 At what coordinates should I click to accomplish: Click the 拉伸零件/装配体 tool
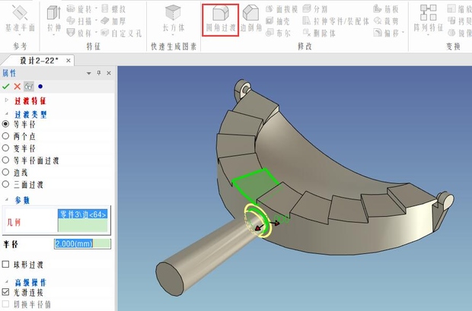coord(336,21)
